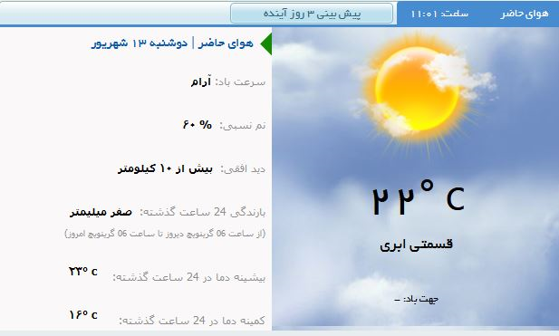The image size is (559, 336).
Task: Click the 24-hour precipitation zero millimeter value
Action: (101, 212)
